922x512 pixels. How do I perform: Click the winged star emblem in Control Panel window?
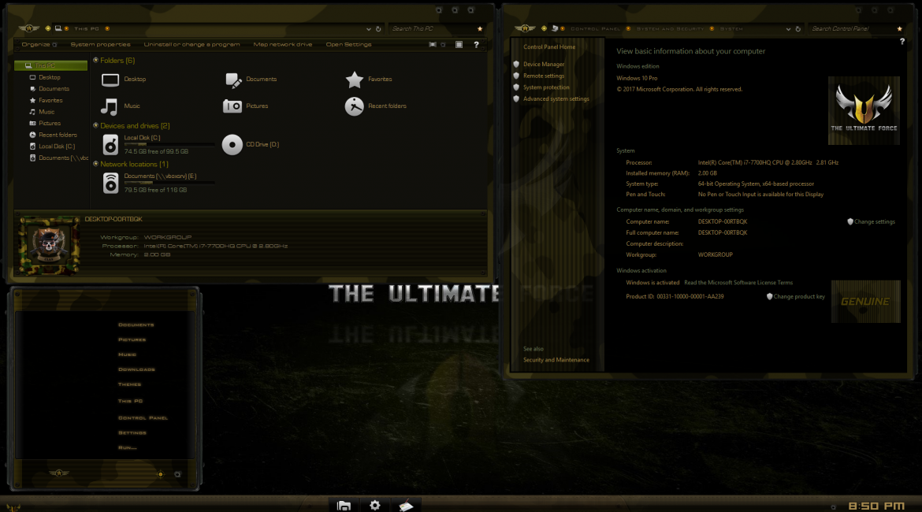(525, 28)
